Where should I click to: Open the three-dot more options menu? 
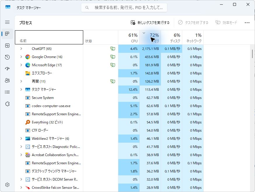[247, 22]
